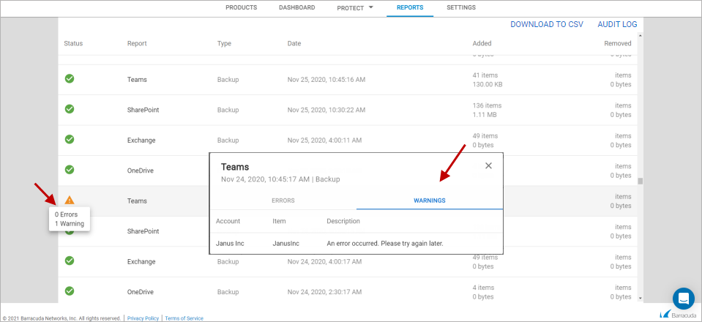Click the Exchange report name dated Nov 25
Image resolution: width=702 pixels, height=322 pixels.
tap(141, 141)
